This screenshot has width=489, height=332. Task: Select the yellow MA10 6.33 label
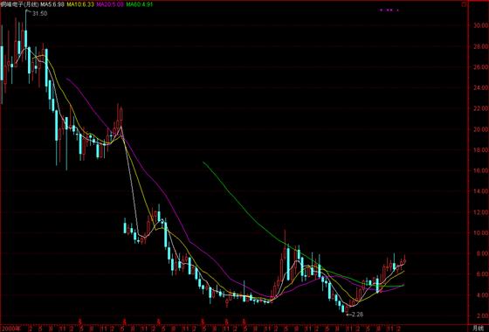point(80,4)
